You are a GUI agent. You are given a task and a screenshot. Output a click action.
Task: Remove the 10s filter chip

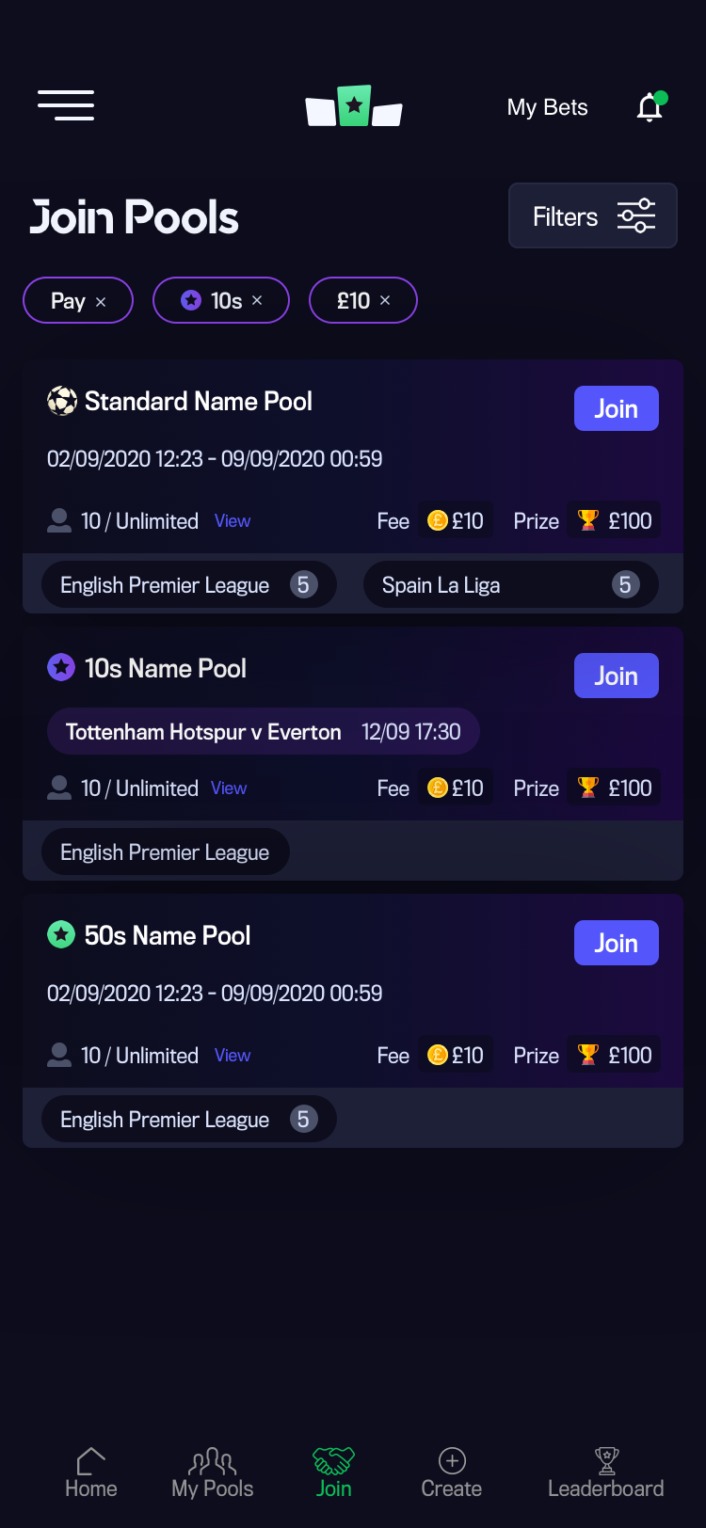[x=257, y=300]
